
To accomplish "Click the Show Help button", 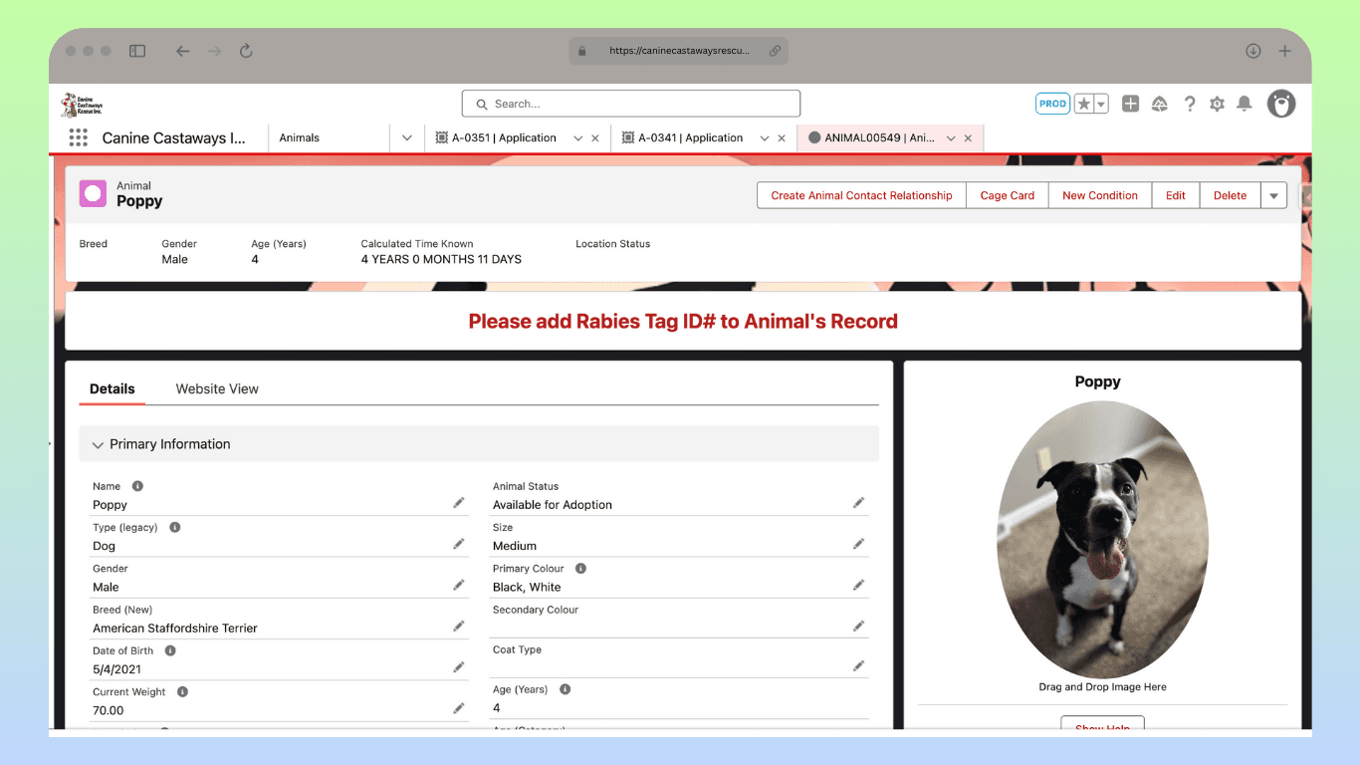I will (x=1101, y=728).
